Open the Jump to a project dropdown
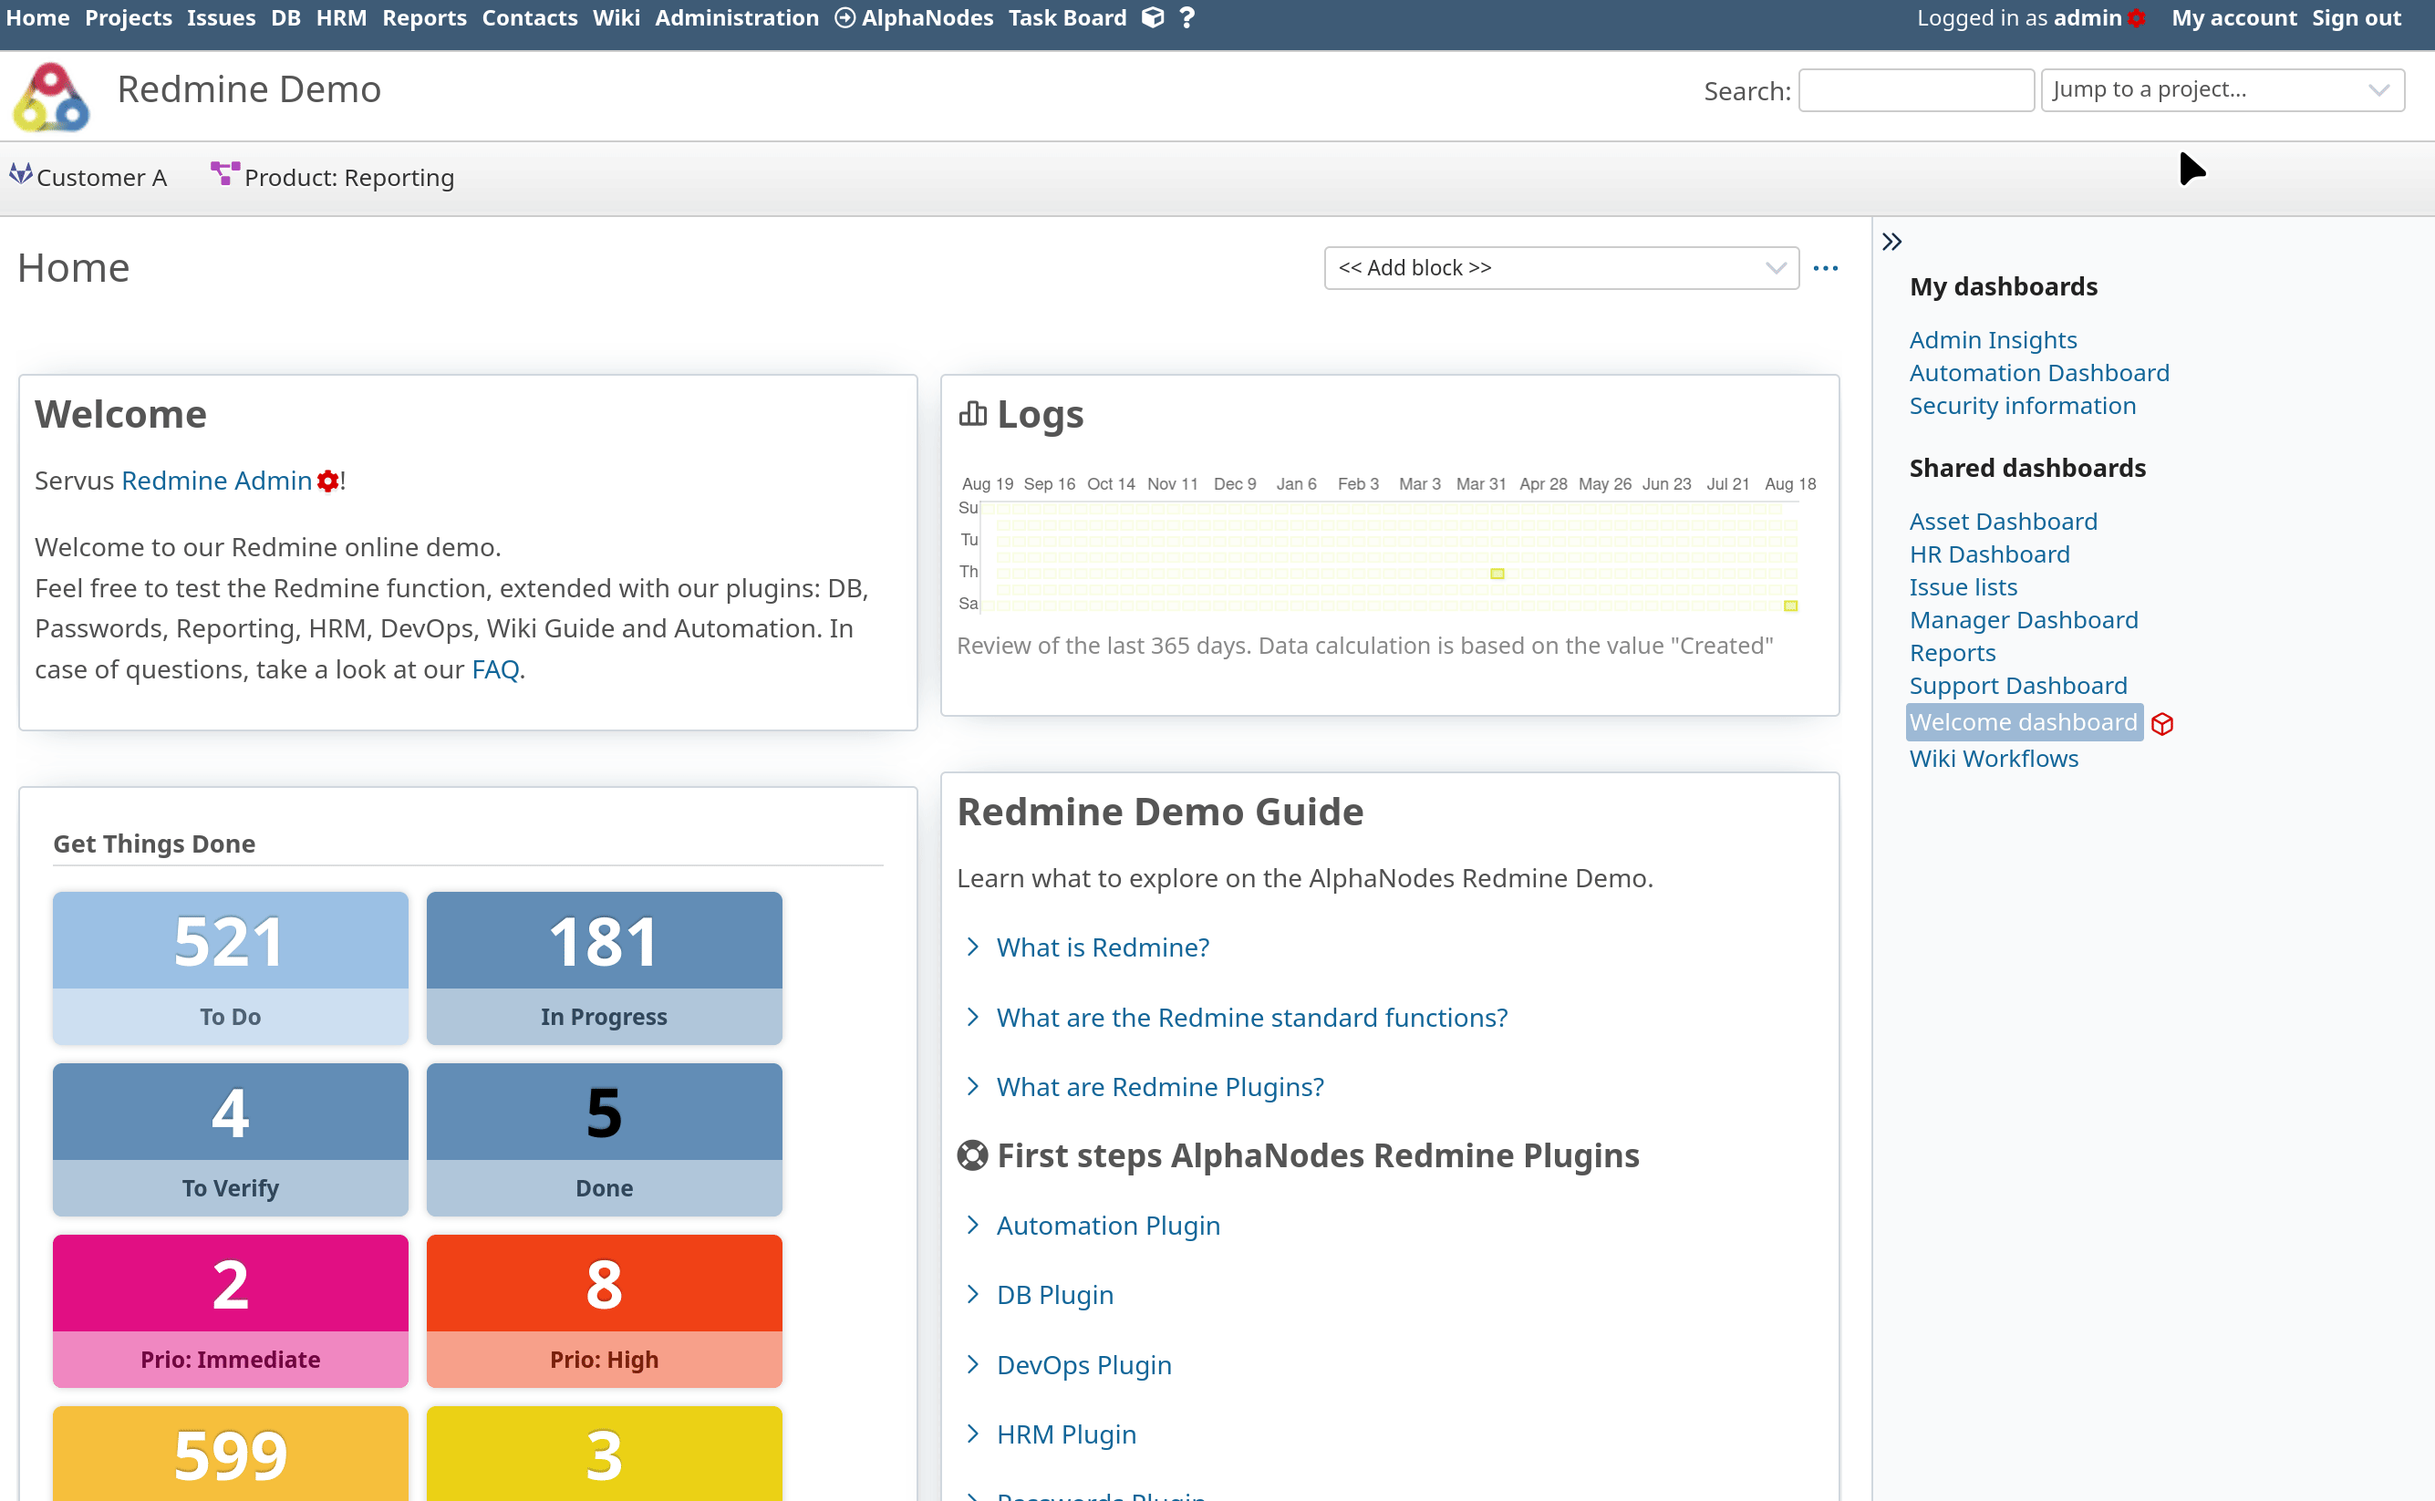 [2223, 89]
